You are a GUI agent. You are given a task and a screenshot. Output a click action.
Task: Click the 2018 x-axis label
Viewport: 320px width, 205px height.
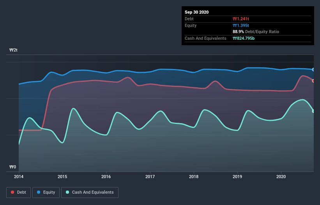194,177
